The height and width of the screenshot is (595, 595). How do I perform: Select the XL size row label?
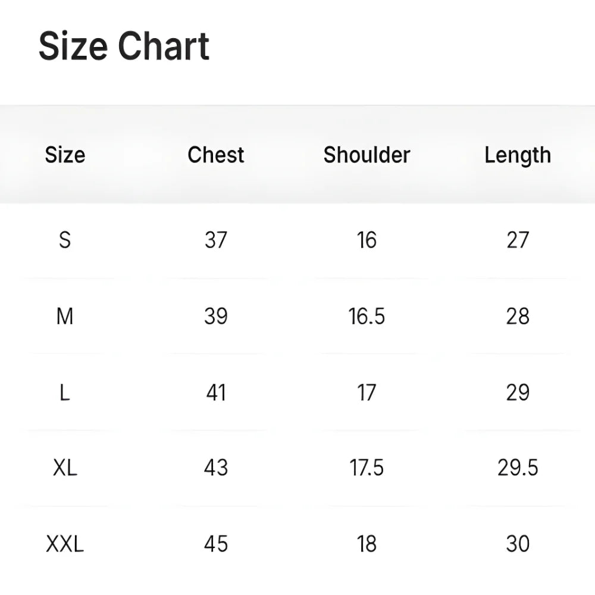point(65,468)
